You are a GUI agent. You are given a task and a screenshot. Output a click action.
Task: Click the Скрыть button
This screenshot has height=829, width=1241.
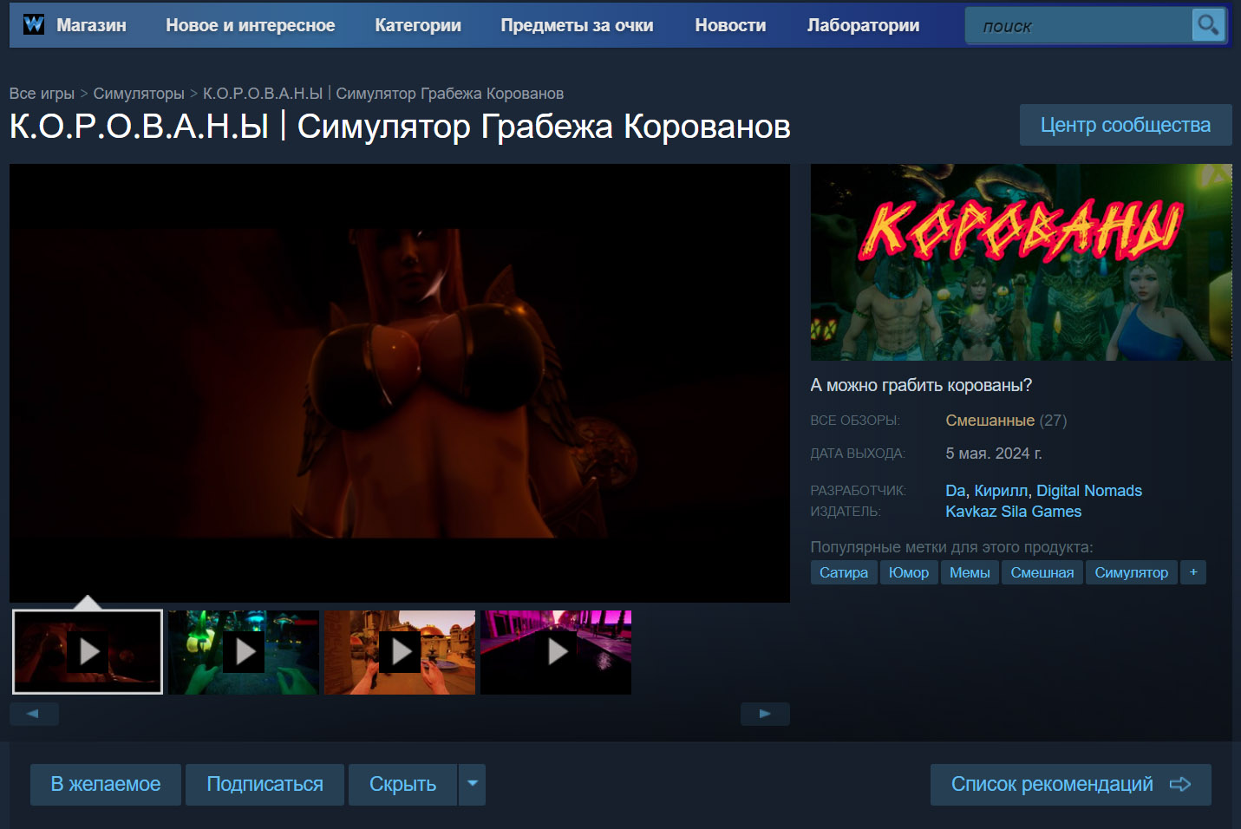click(x=403, y=784)
